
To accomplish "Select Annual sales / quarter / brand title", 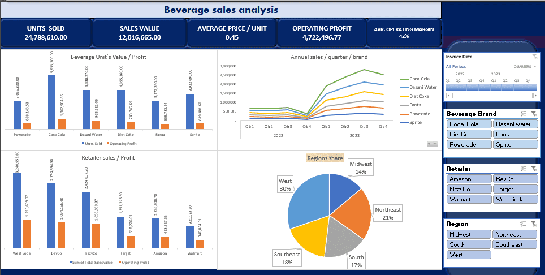I will [329, 57].
